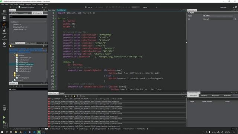Open Windows notification center

[x=234, y=132]
